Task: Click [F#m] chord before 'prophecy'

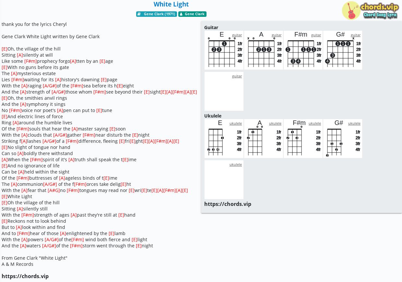Action: point(30,61)
